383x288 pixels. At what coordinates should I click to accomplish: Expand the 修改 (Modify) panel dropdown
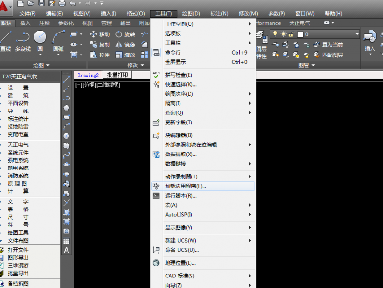coord(135,65)
